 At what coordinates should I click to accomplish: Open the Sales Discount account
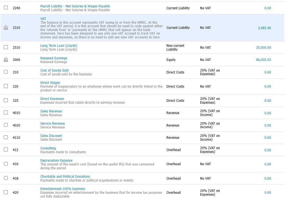(51, 136)
